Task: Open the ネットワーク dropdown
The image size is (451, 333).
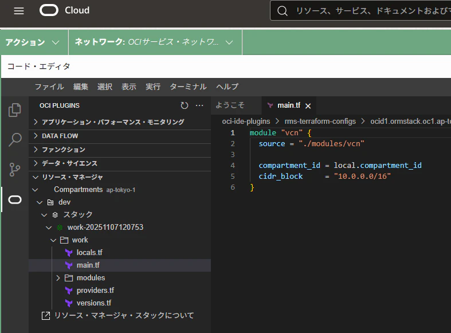Action: 155,42
